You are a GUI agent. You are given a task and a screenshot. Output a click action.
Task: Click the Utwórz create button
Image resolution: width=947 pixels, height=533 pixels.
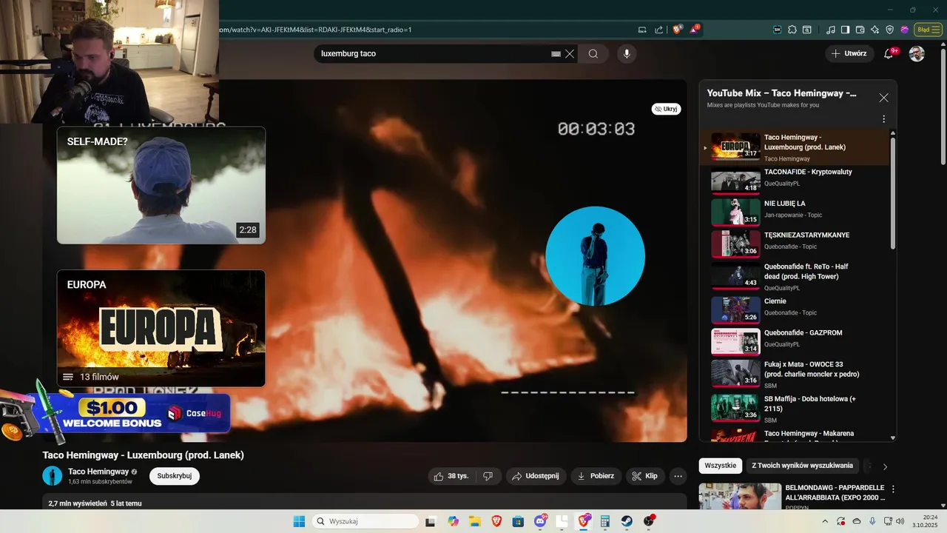849,53
